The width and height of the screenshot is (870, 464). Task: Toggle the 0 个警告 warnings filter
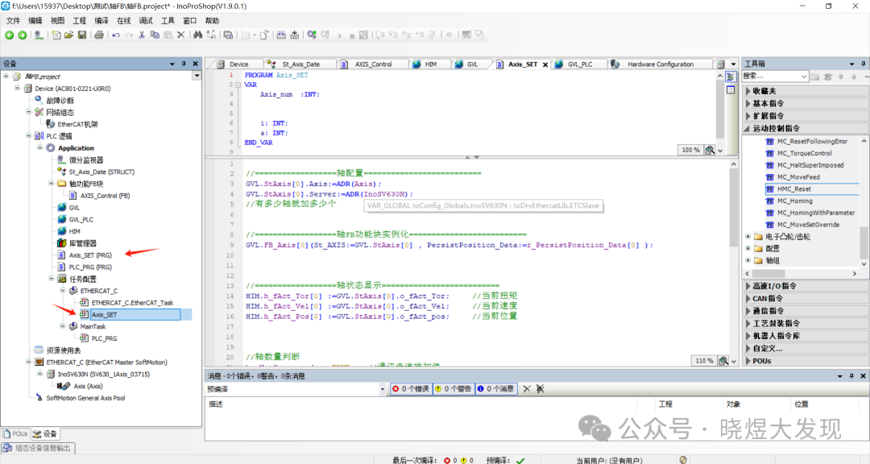coord(454,389)
